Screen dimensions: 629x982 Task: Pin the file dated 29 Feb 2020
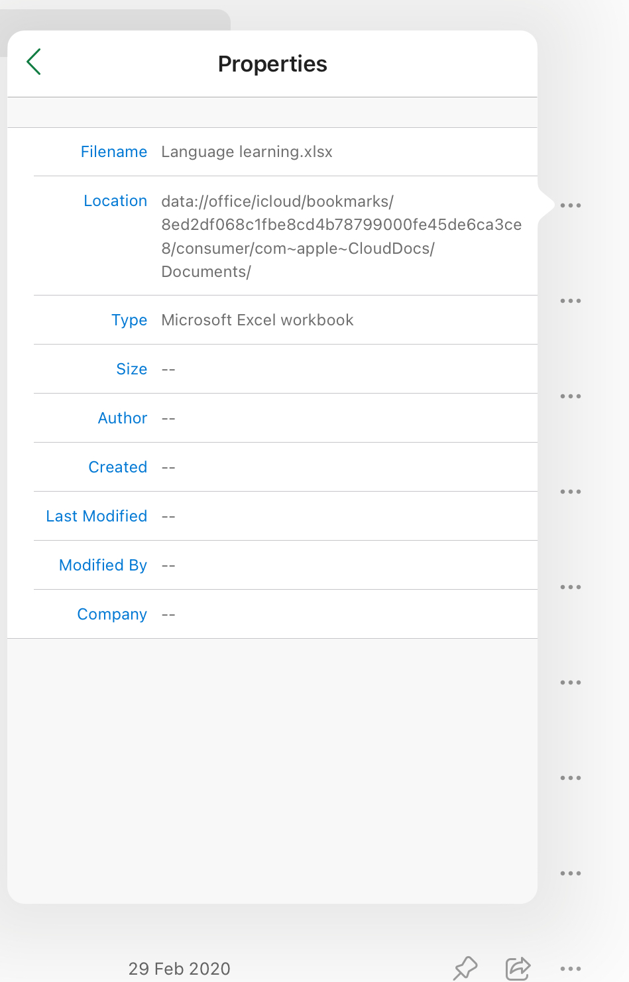click(465, 967)
